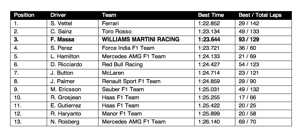
Task: Select L. Hamilton driver cell
Action: [64, 56]
